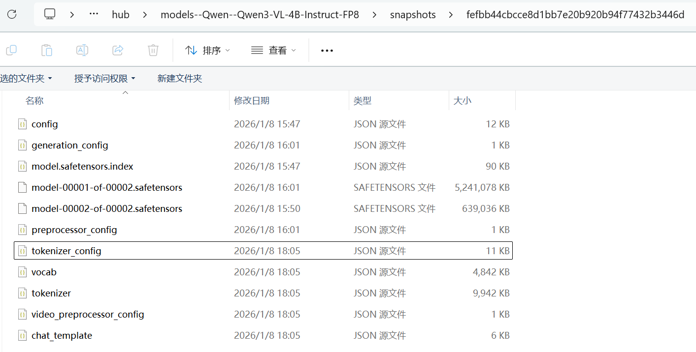This screenshot has width=696, height=352.
Task: Click the Delete trash can icon
Action: [153, 50]
